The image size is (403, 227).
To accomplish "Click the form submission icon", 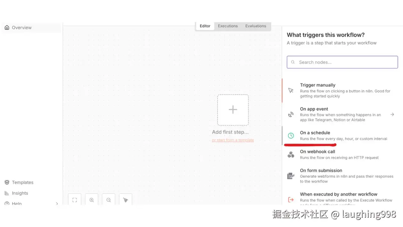I will pos(291,176).
